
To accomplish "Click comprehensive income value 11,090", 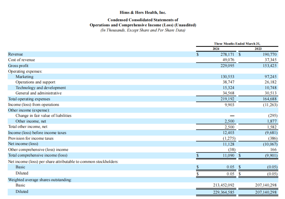I will (229, 155).
